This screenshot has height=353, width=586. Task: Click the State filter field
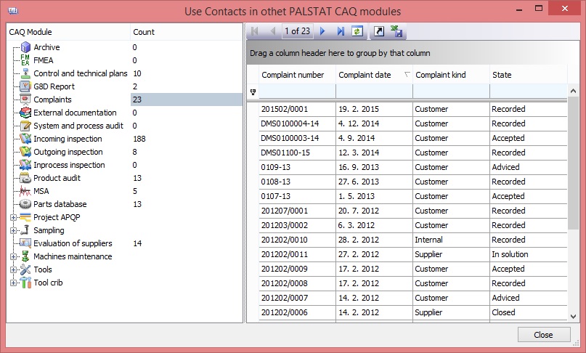coord(528,92)
